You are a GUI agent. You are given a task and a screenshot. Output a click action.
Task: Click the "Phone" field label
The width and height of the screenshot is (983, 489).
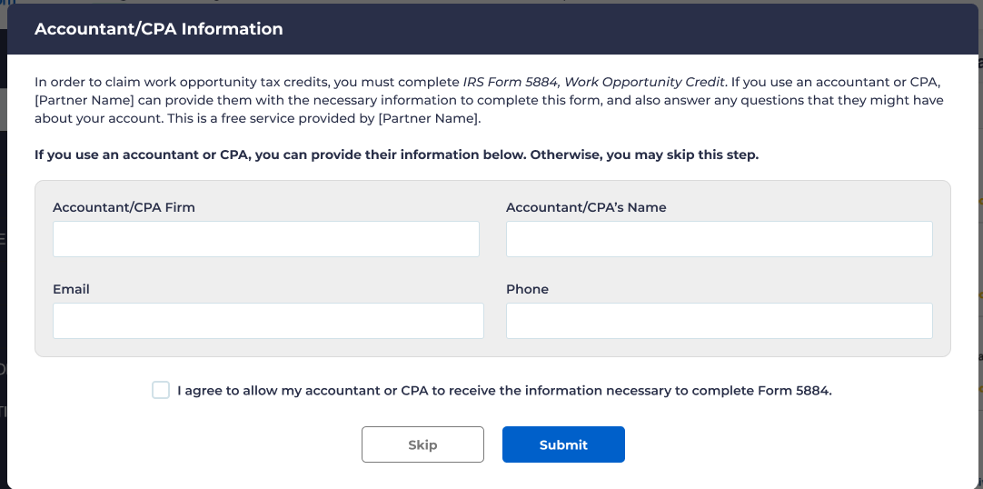click(x=527, y=289)
